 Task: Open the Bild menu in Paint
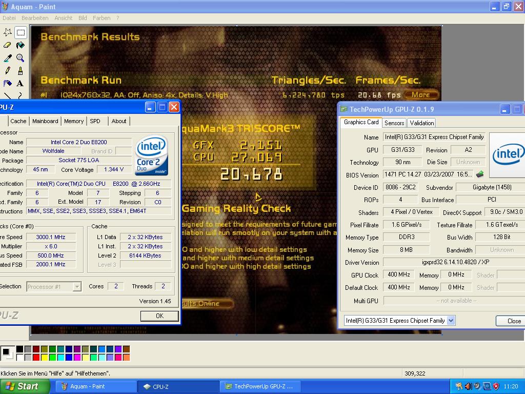(x=83, y=18)
